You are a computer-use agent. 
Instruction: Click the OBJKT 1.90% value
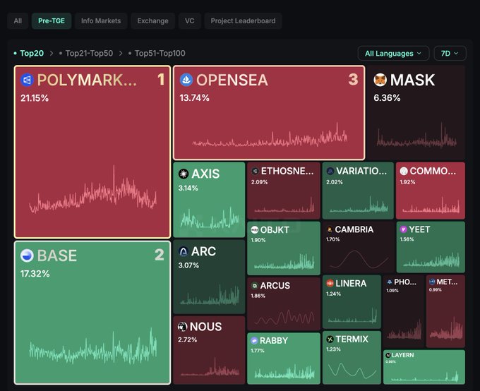(258, 240)
